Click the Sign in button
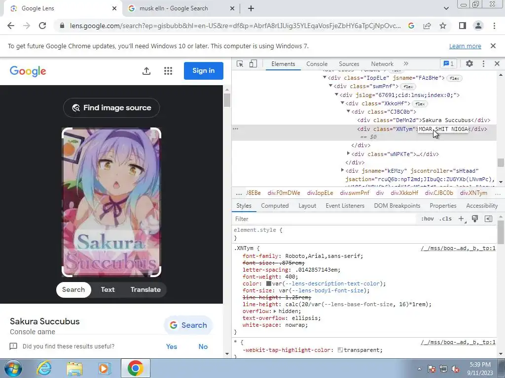The height and width of the screenshot is (378, 505). point(204,71)
